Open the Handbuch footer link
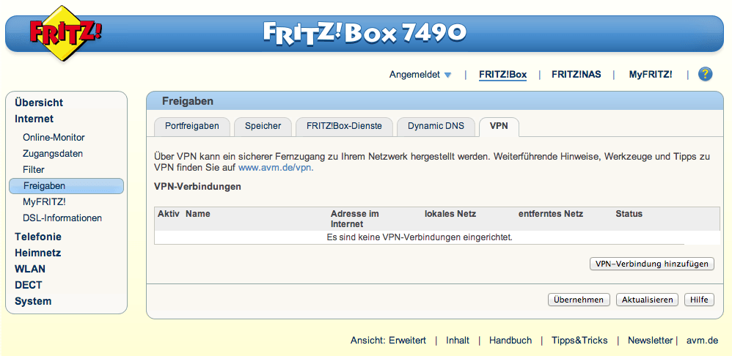 pos(510,341)
